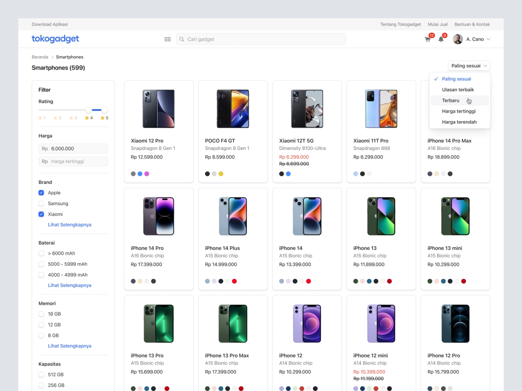Focus the Cari gadget search field
This screenshot has height=391, width=522.
261,39
